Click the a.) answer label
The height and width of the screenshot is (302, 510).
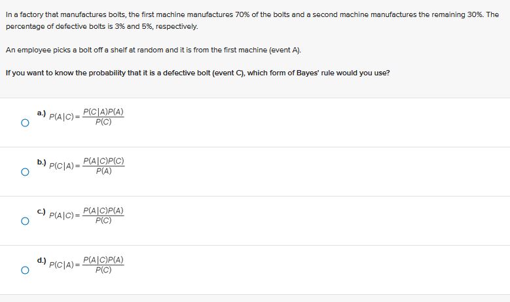[x=41, y=113]
